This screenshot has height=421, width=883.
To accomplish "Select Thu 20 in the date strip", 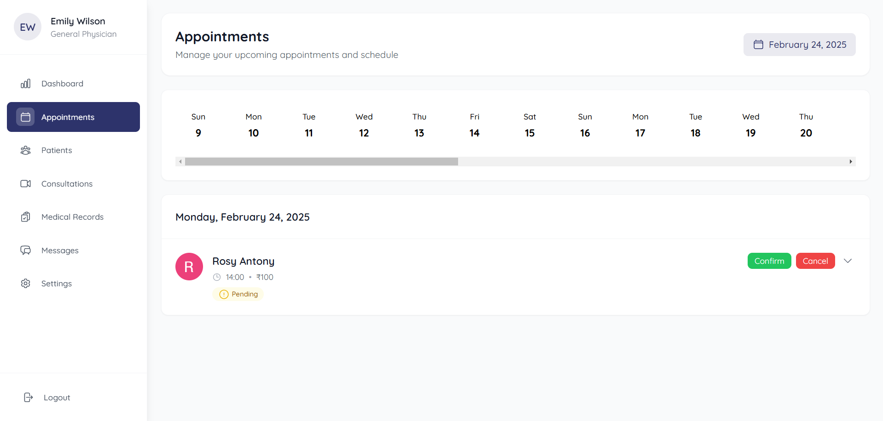I will click(806, 125).
